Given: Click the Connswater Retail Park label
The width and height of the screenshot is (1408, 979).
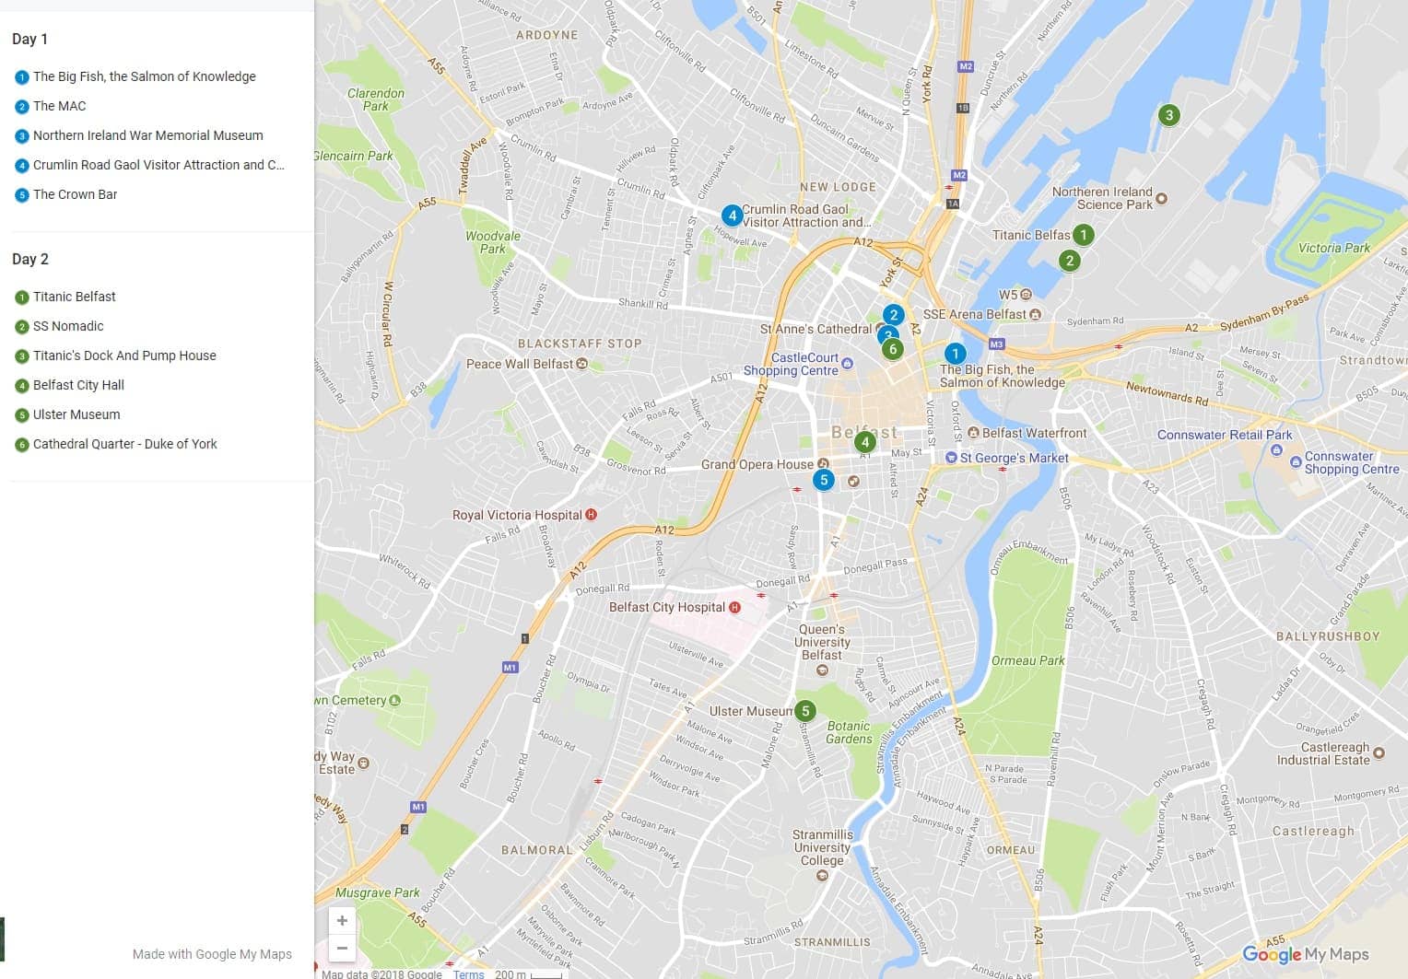Looking at the screenshot, I should pos(1225,435).
